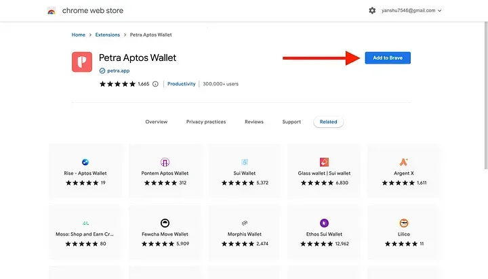The image size is (488, 279).
Task: Click the Argent X orange icon
Action: [x=404, y=162]
